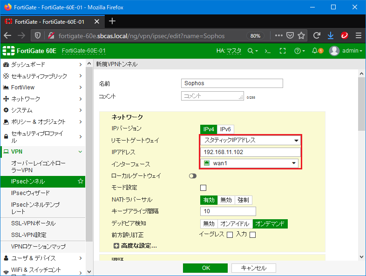Click the IP address field 192.168.11.102
Screen dimensions: 366x276
[x=251, y=152]
